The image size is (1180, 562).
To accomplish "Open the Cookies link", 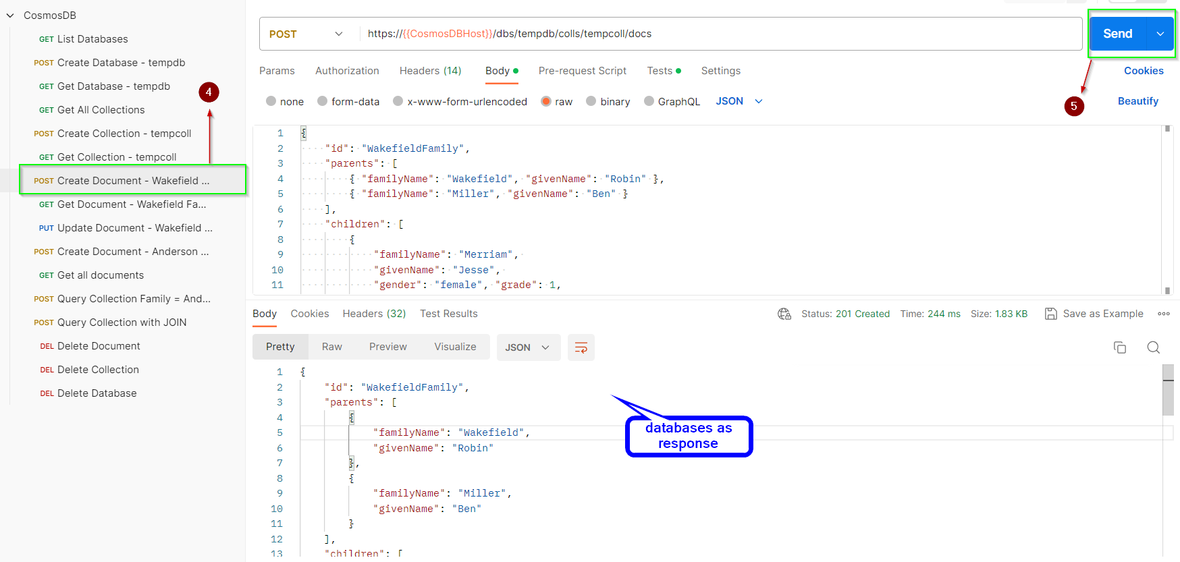I will coord(1144,71).
